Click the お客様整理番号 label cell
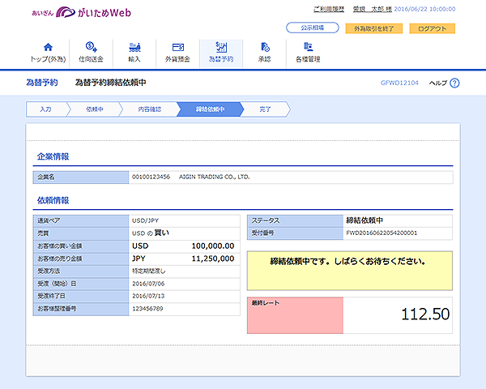Image resolution: width=486 pixels, height=389 pixels. 81,309
